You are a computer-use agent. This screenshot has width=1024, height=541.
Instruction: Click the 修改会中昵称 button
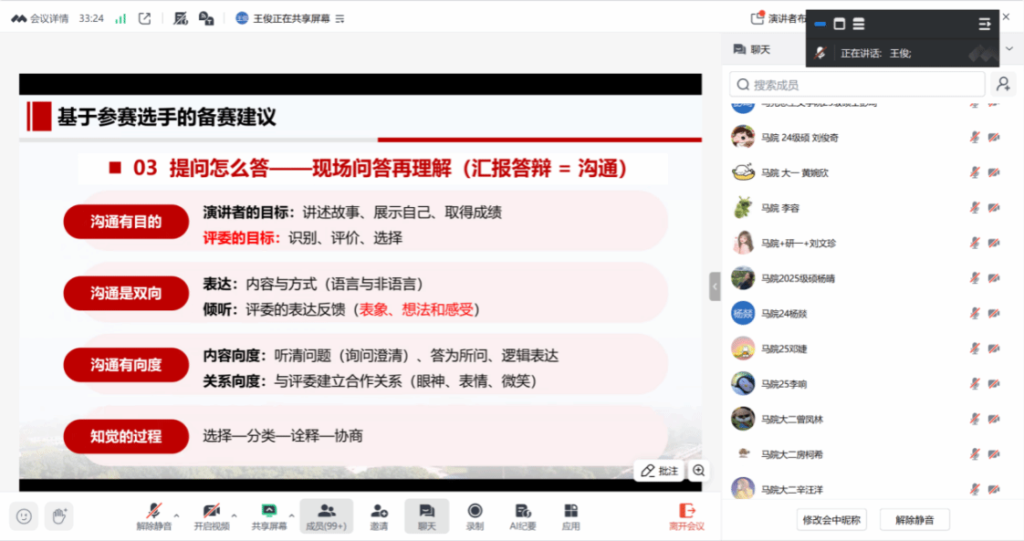point(831,520)
